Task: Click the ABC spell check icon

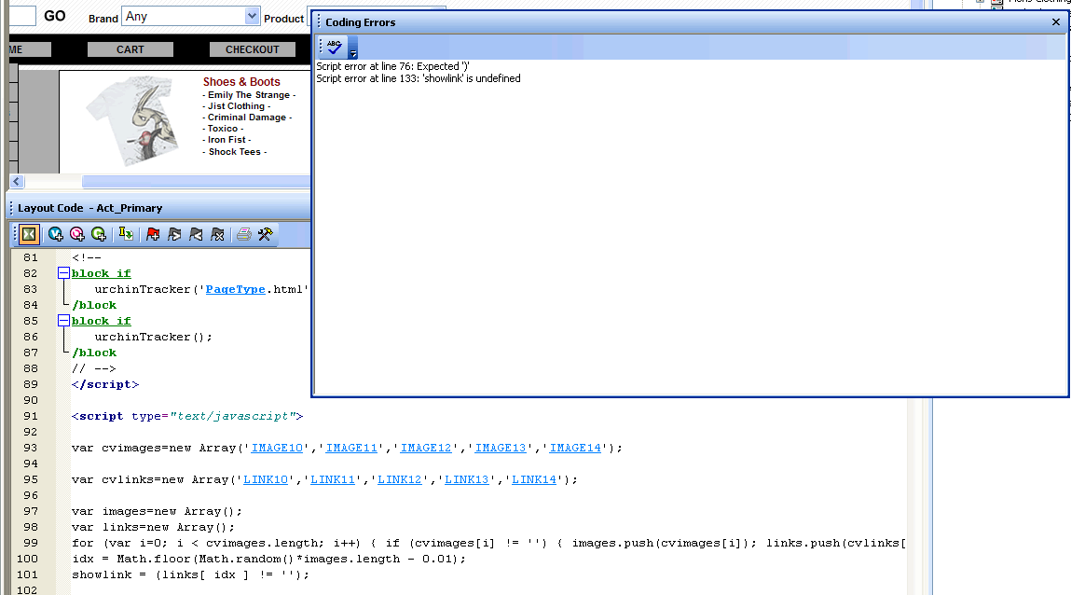Action: tap(335, 47)
